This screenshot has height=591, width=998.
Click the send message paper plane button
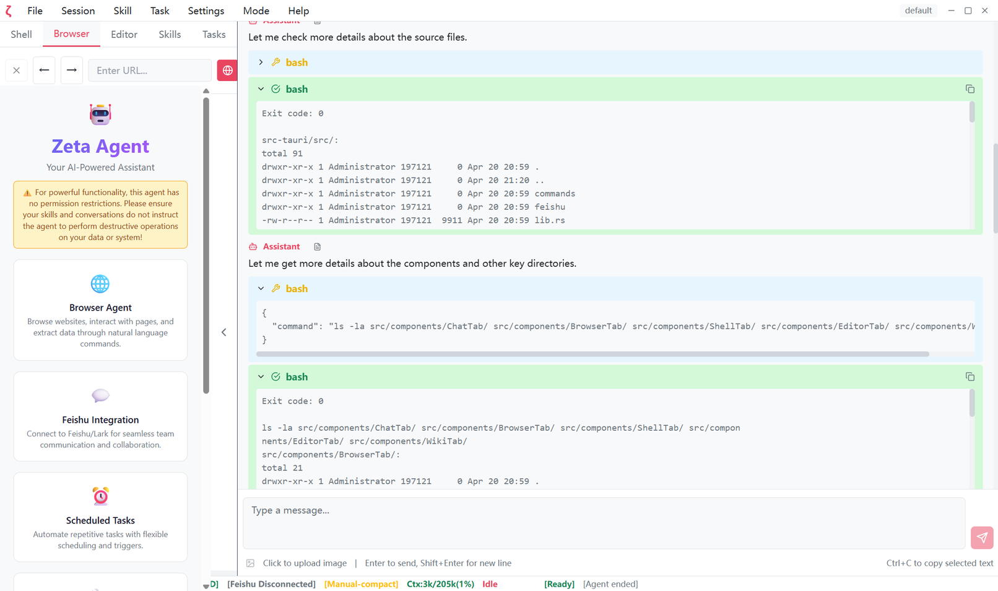click(982, 538)
